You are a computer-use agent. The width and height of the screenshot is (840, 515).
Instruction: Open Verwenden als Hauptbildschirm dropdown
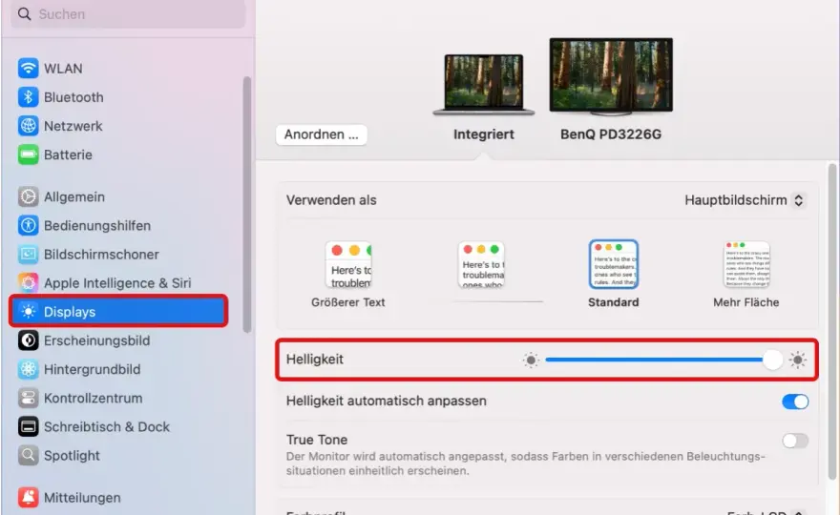pyautogui.click(x=745, y=200)
